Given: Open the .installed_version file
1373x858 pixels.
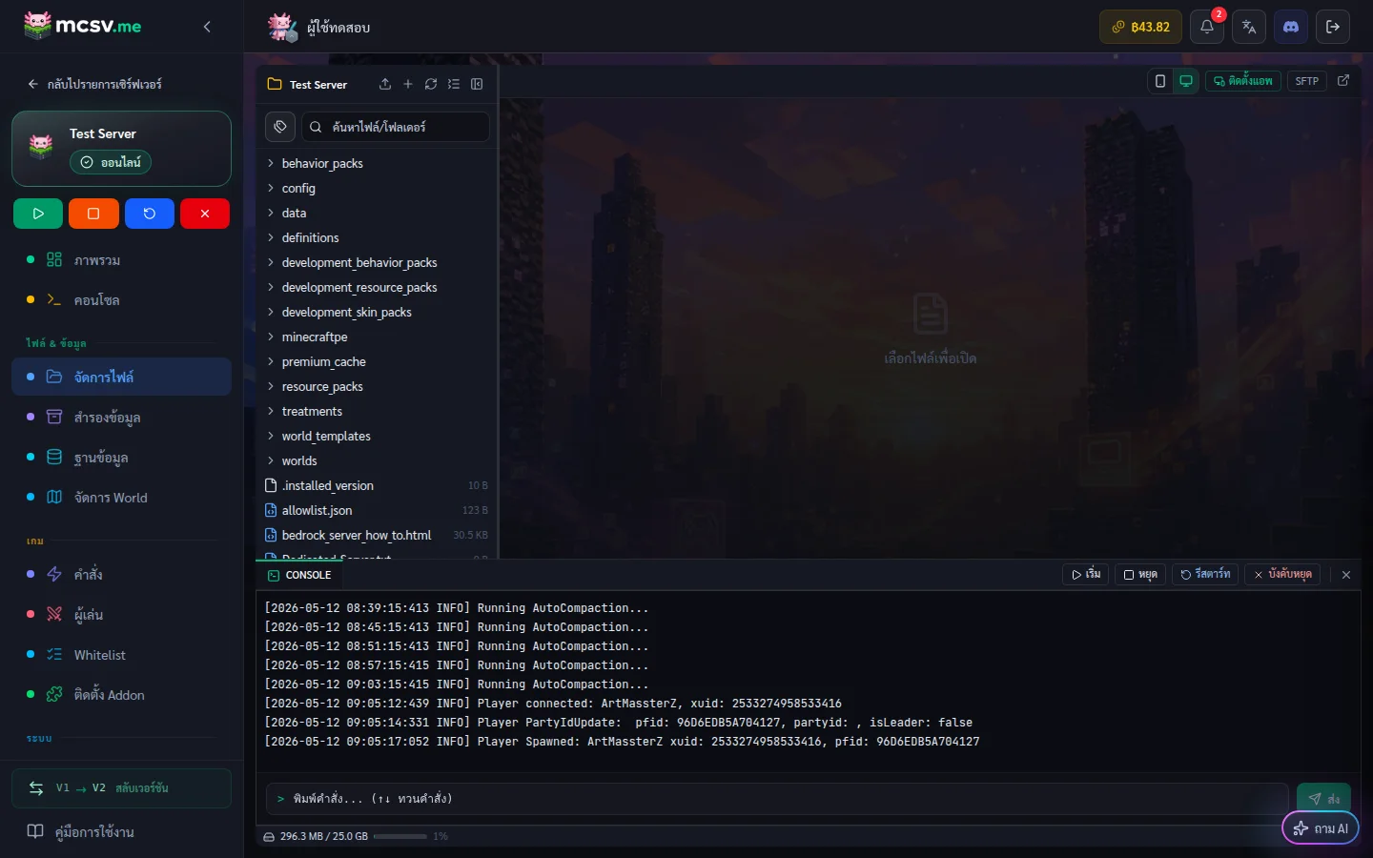Looking at the screenshot, I should [378, 485].
